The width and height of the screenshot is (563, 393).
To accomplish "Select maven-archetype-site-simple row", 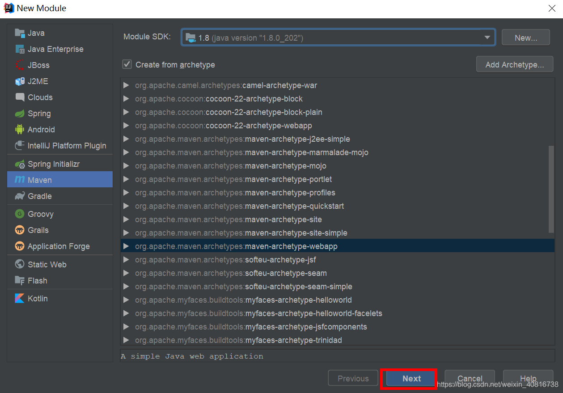I will (x=338, y=233).
